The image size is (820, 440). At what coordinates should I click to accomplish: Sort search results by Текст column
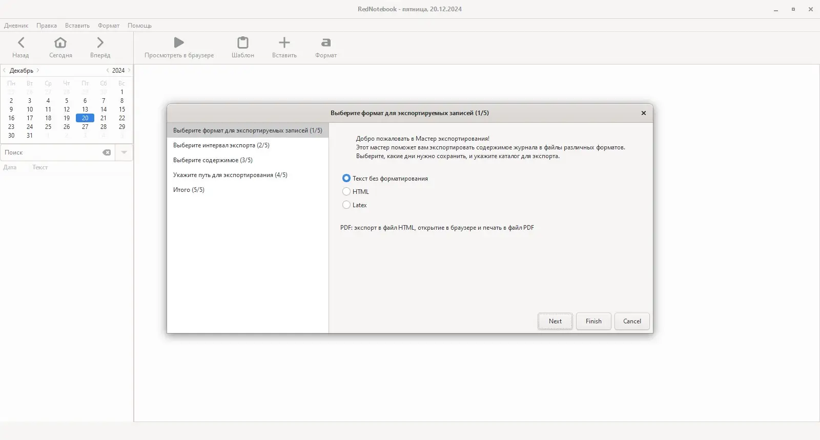pyautogui.click(x=40, y=167)
